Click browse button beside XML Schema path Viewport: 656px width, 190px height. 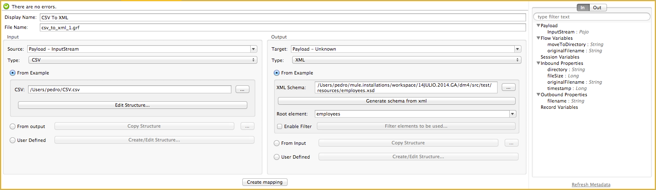(x=508, y=87)
